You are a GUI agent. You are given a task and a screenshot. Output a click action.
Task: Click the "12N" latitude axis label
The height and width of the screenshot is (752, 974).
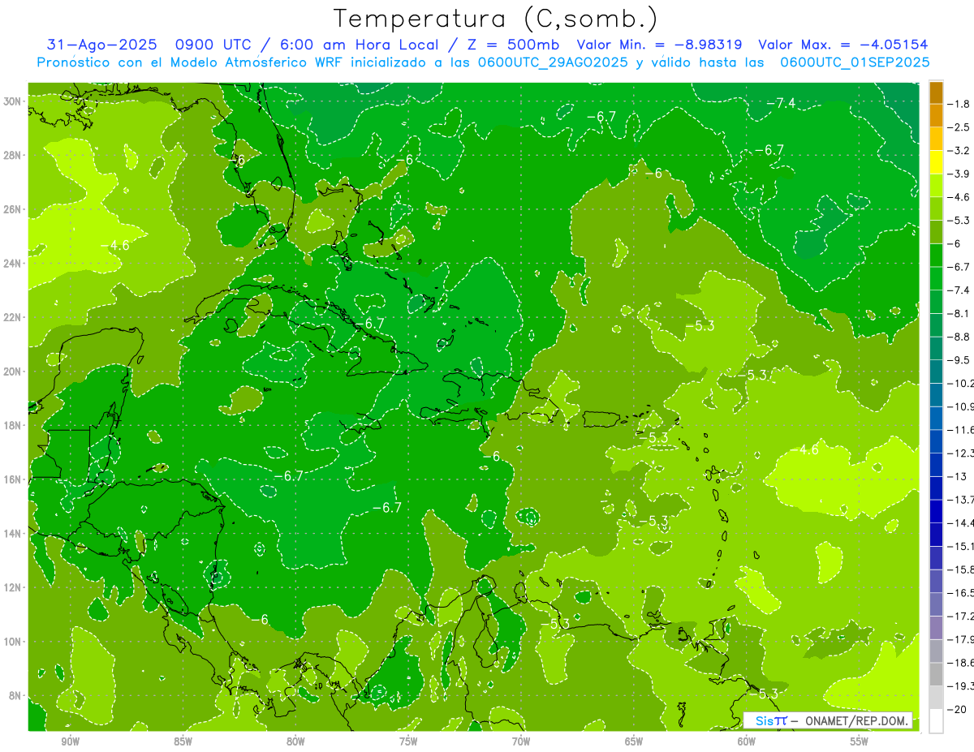pos(12,587)
